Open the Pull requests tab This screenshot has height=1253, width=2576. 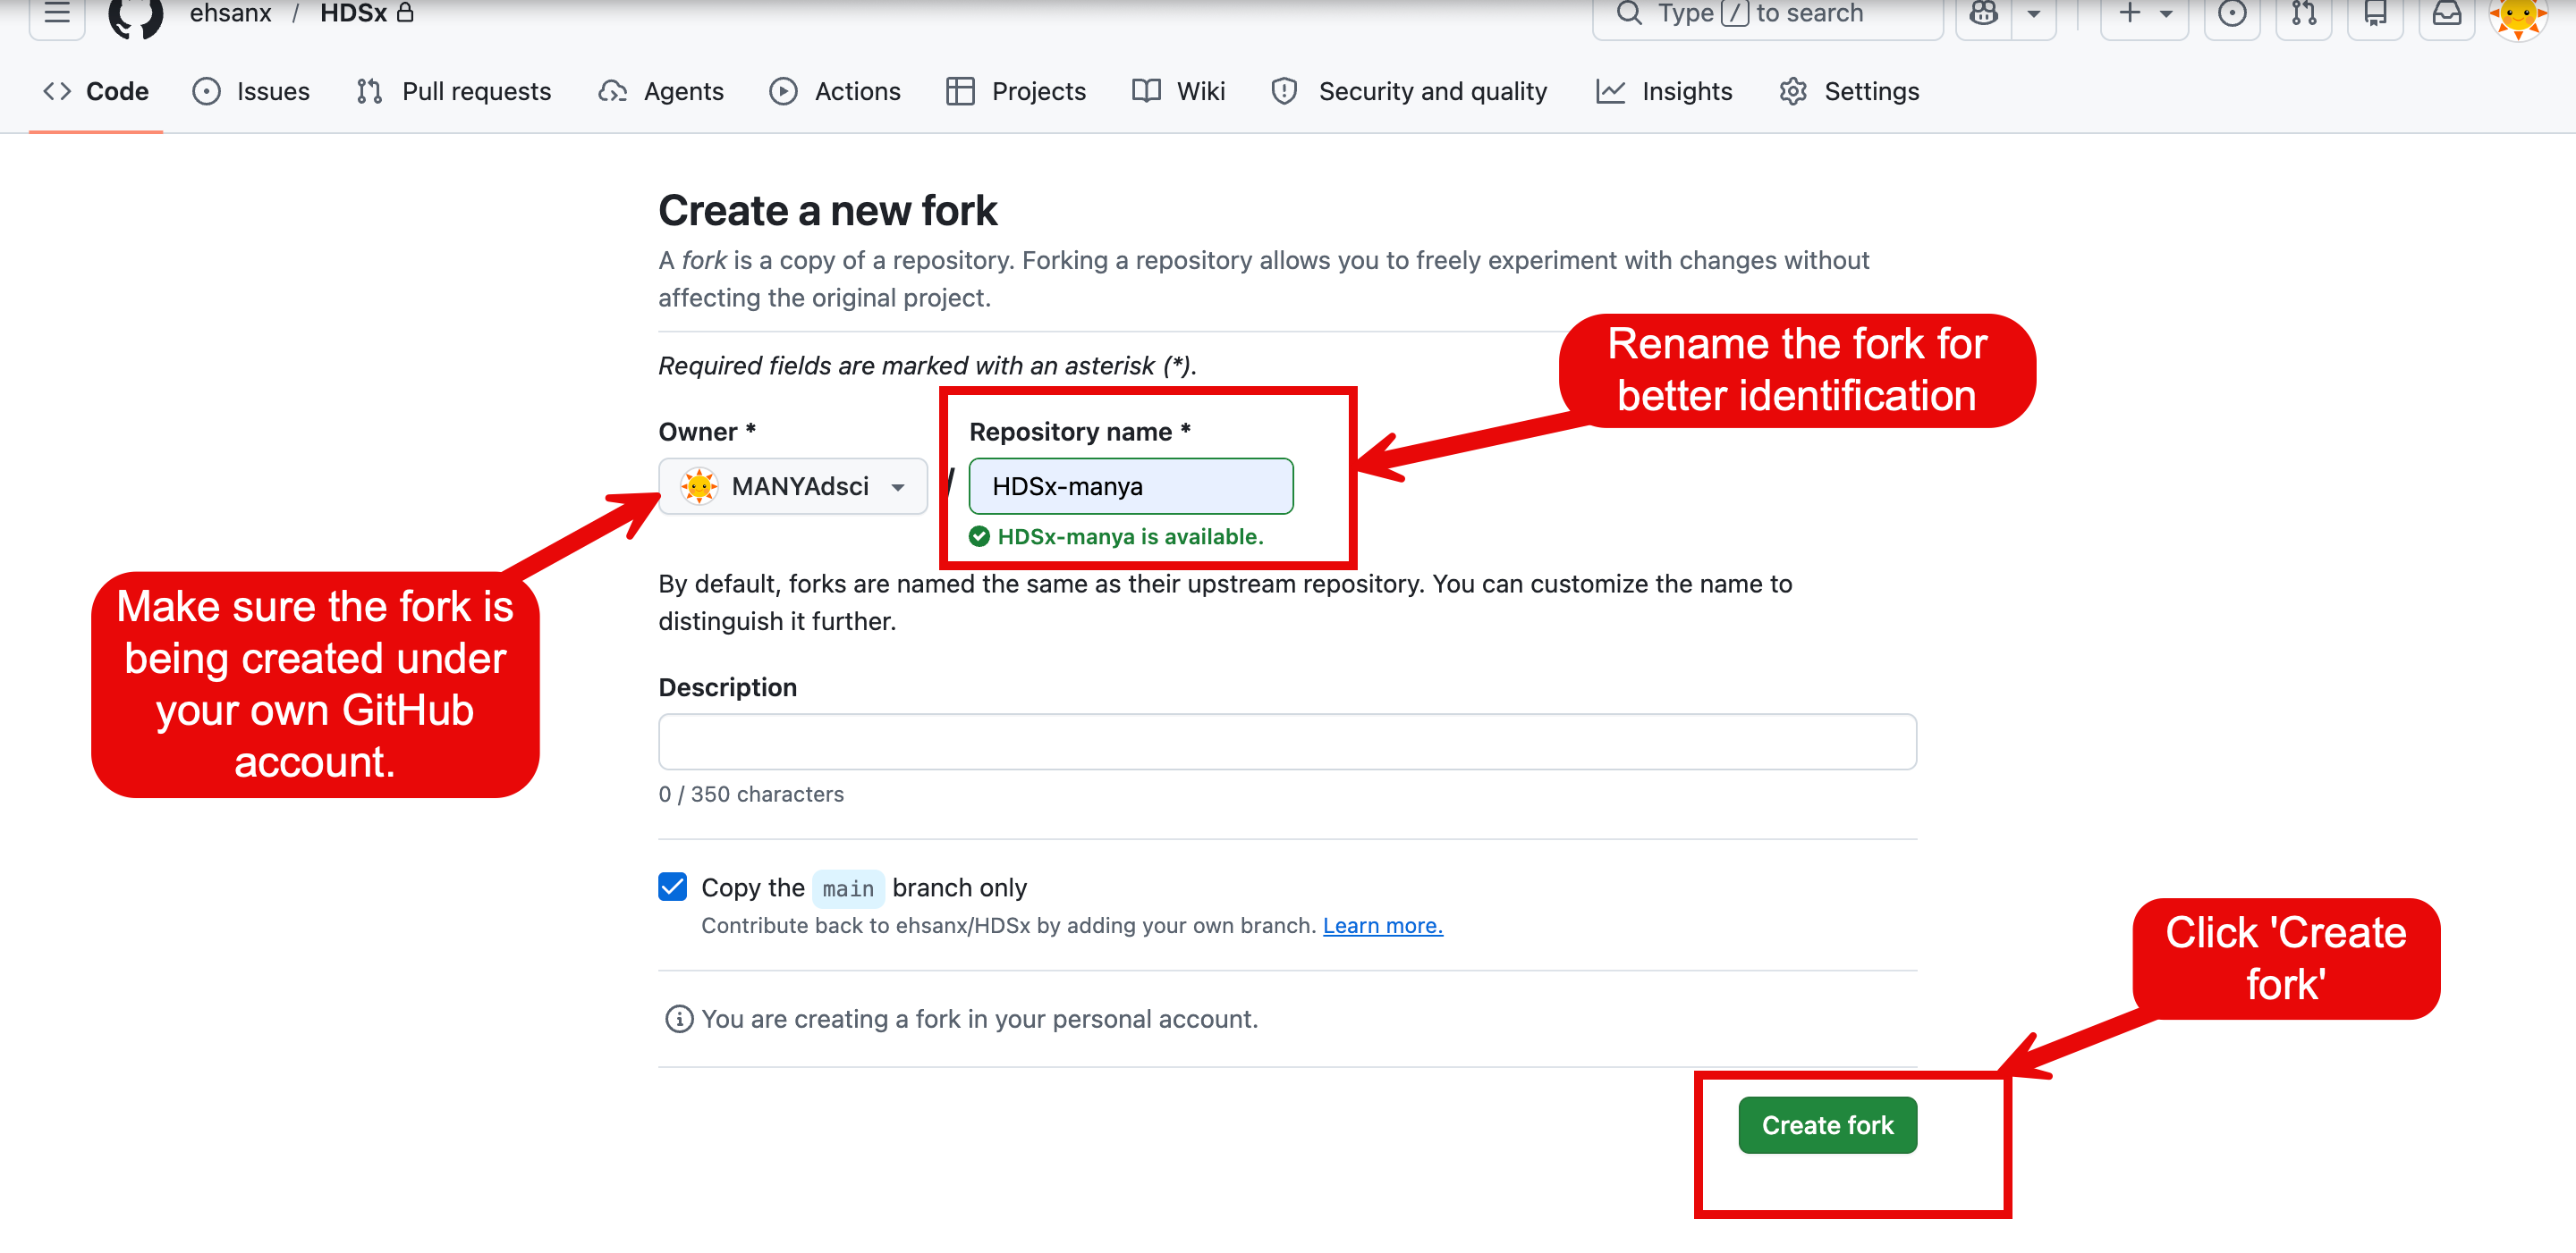453,91
